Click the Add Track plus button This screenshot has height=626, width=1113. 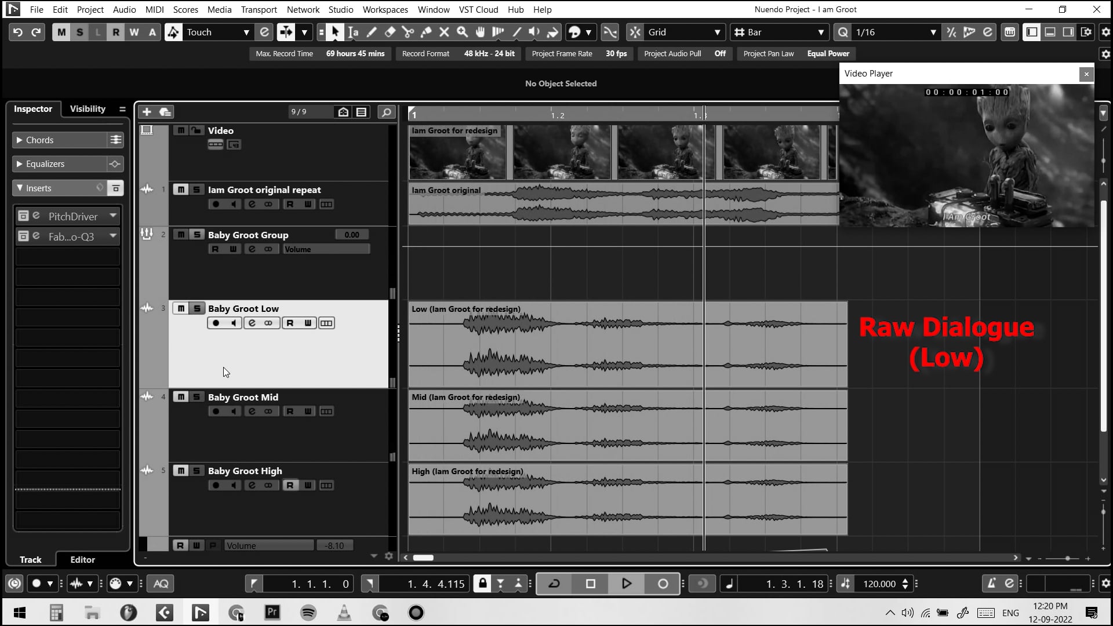click(147, 112)
